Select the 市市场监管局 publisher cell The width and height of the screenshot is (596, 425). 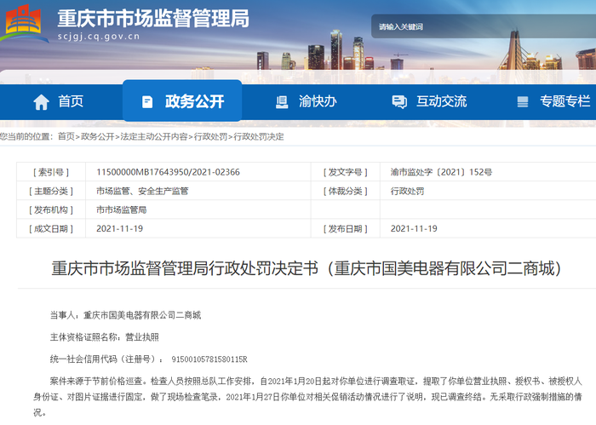(x=121, y=210)
